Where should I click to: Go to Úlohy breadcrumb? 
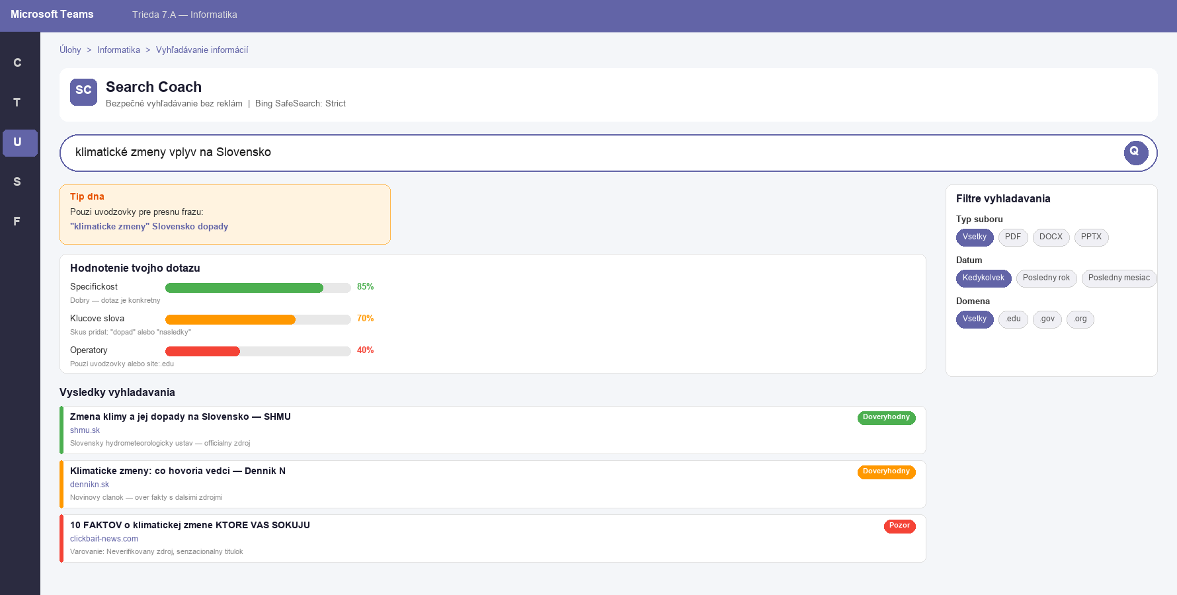pyautogui.click(x=70, y=50)
